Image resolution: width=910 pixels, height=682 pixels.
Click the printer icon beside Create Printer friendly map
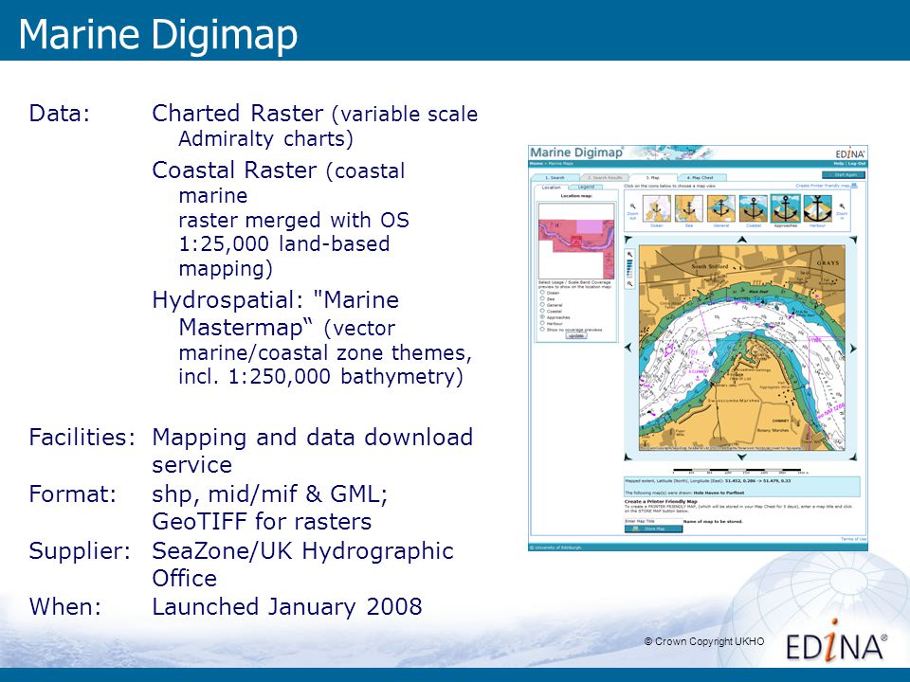point(854,186)
